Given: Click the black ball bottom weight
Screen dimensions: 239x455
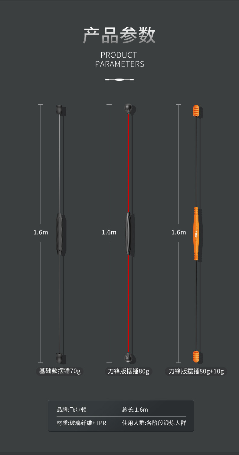Looking at the screenshot, I should (x=128, y=357).
